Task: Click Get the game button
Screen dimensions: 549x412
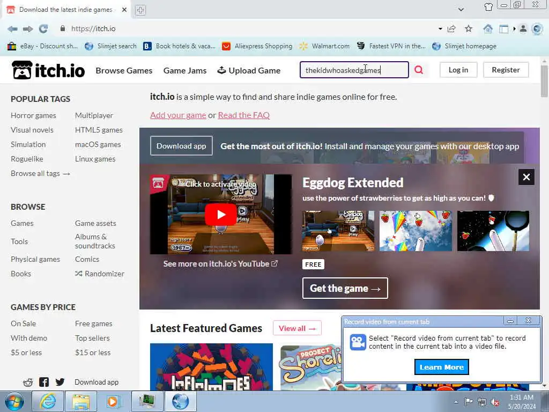Action: (x=345, y=288)
